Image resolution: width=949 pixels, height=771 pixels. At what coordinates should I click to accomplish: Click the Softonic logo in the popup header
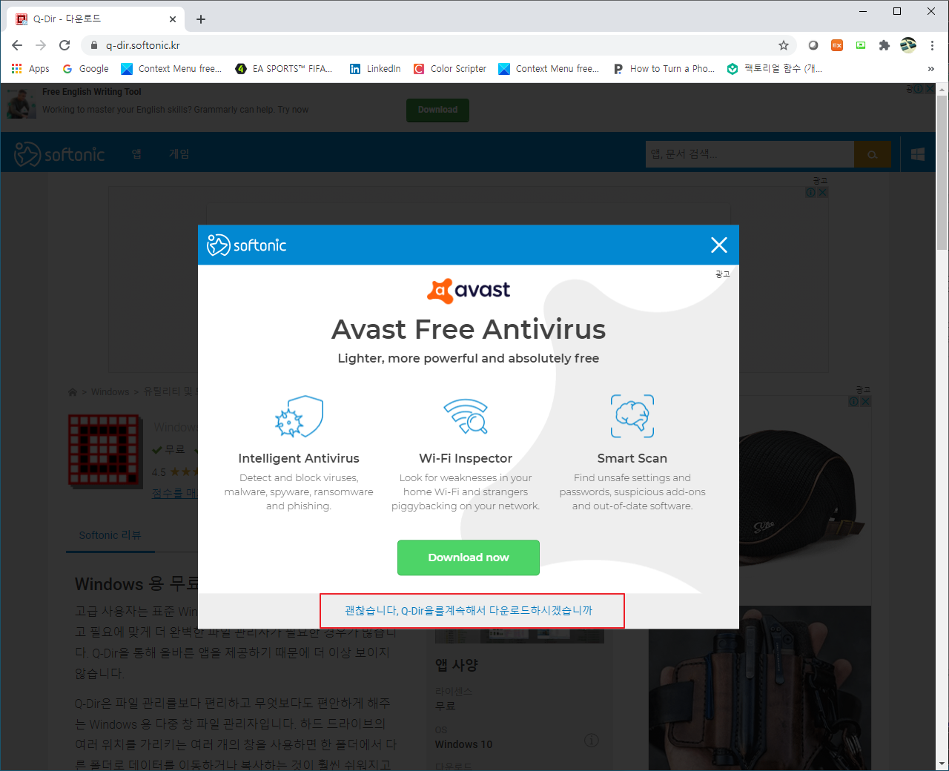click(x=246, y=245)
